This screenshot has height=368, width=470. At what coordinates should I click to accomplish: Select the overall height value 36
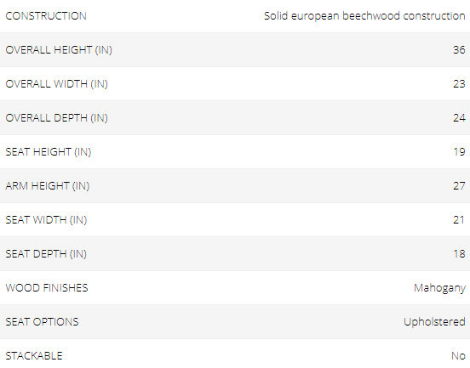[x=459, y=49]
